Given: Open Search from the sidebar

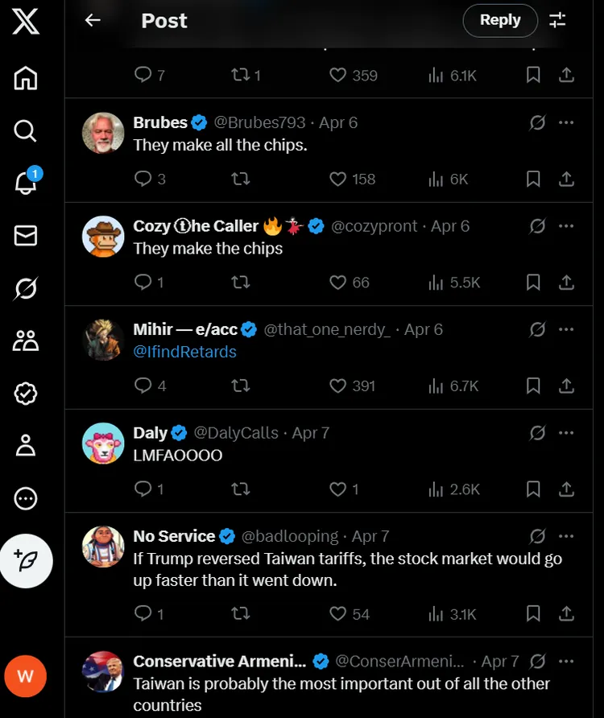Looking at the screenshot, I should [26, 130].
